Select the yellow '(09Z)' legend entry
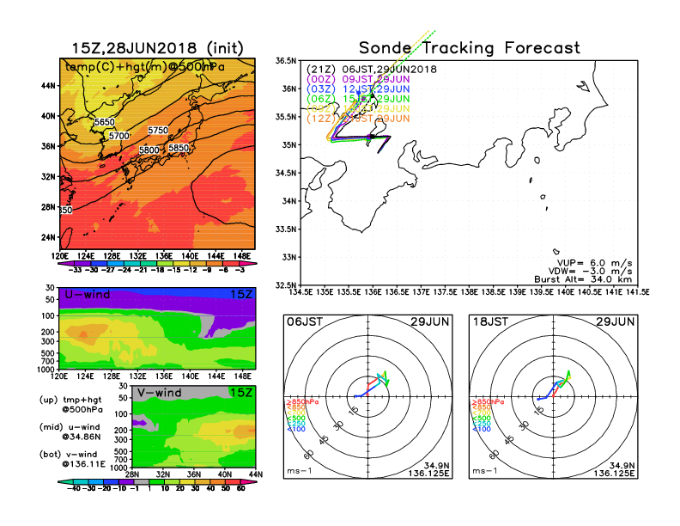 (x=358, y=109)
